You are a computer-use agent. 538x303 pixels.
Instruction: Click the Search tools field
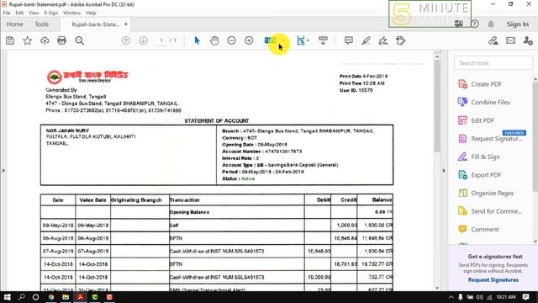[493, 63]
